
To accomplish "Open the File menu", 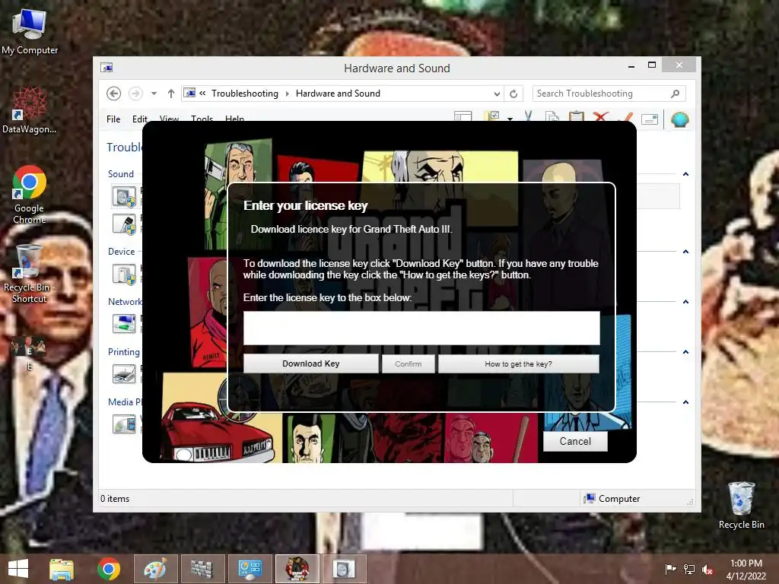I will click(113, 119).
